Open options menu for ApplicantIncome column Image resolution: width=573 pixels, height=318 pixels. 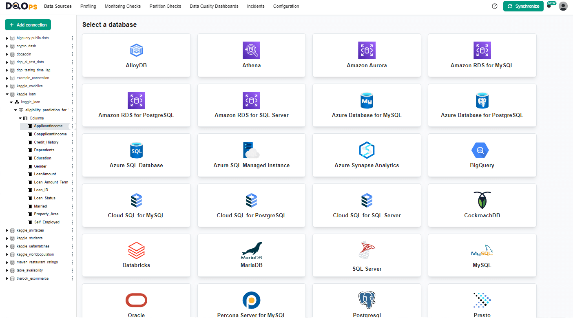73,126
